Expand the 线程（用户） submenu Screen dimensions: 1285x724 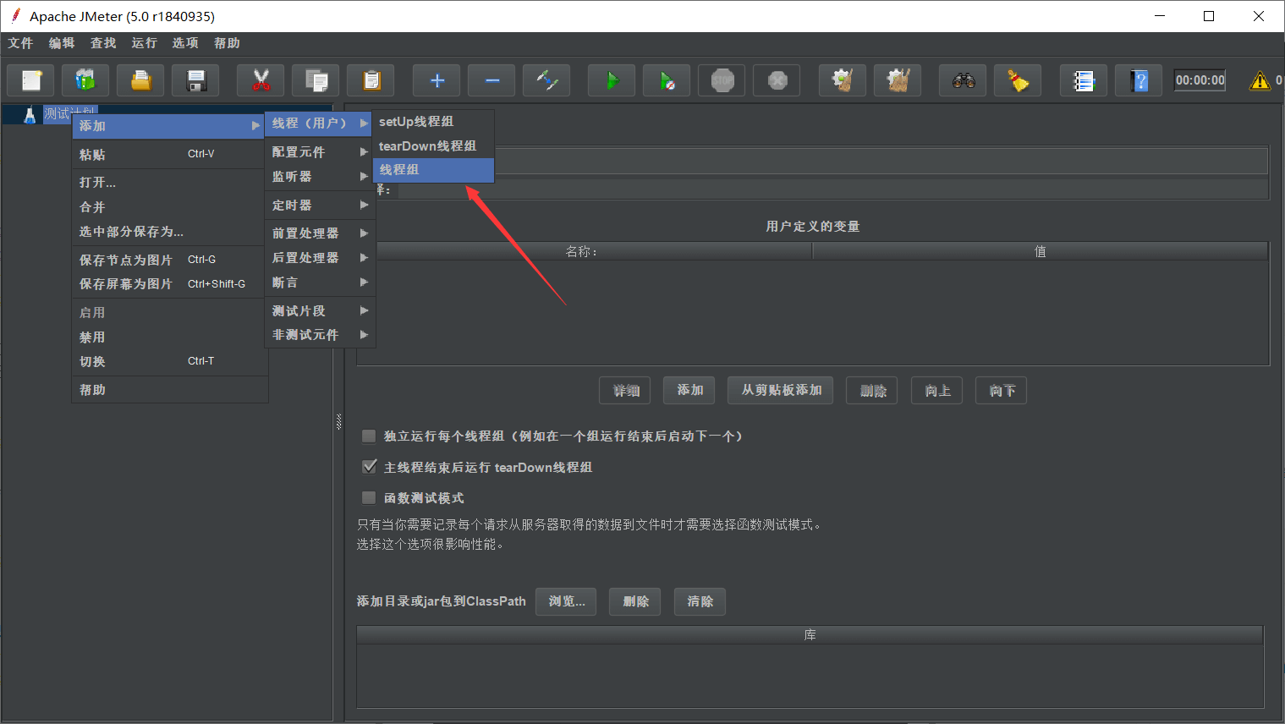point(320,123)
